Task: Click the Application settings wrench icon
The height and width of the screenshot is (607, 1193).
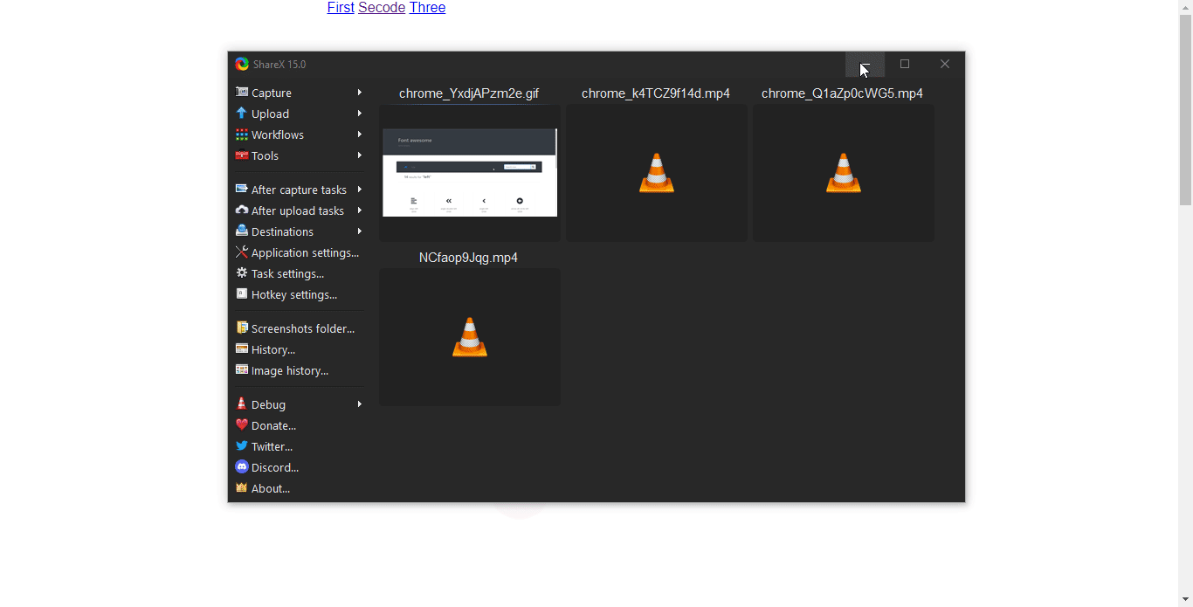Action: tap(242, 252)
